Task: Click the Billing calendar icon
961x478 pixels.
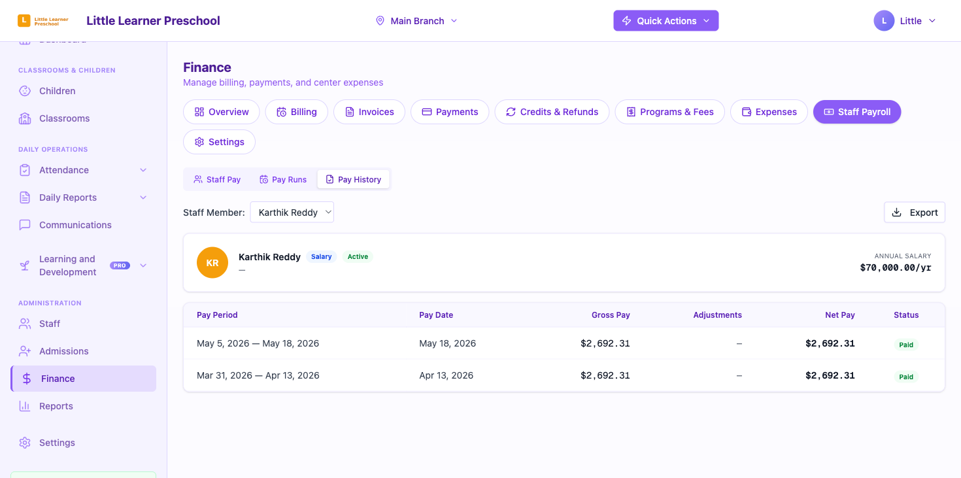Action: 281,112
